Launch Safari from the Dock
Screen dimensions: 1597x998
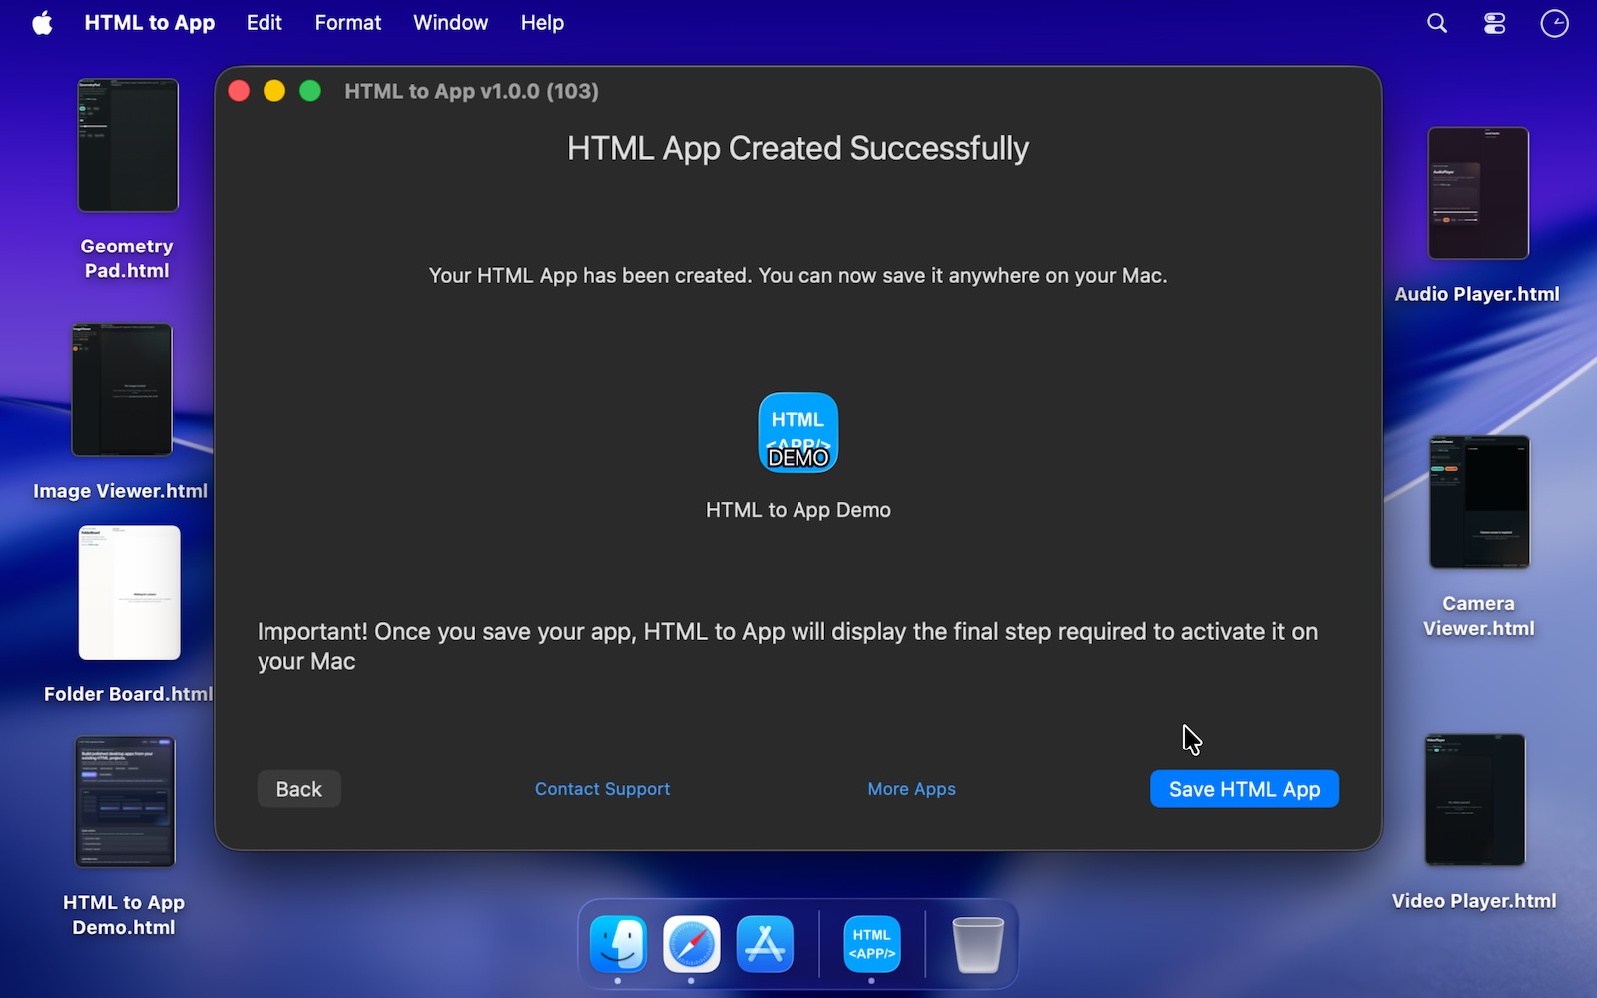tap(691, 944)
